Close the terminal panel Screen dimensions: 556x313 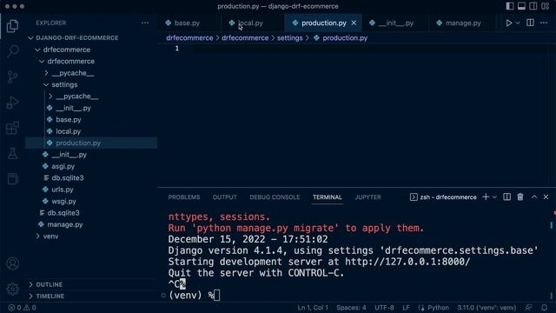point(546,197)
